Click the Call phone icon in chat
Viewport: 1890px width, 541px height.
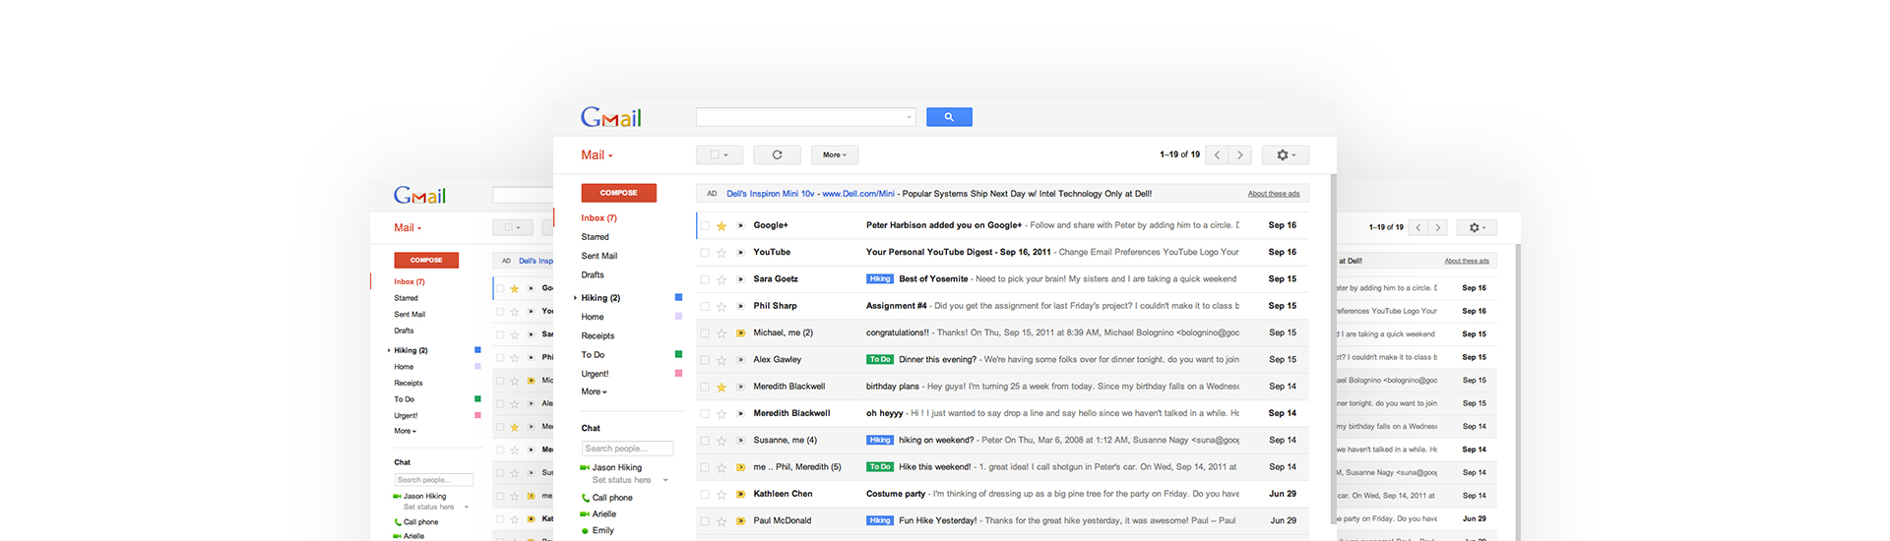pos(586,498)
